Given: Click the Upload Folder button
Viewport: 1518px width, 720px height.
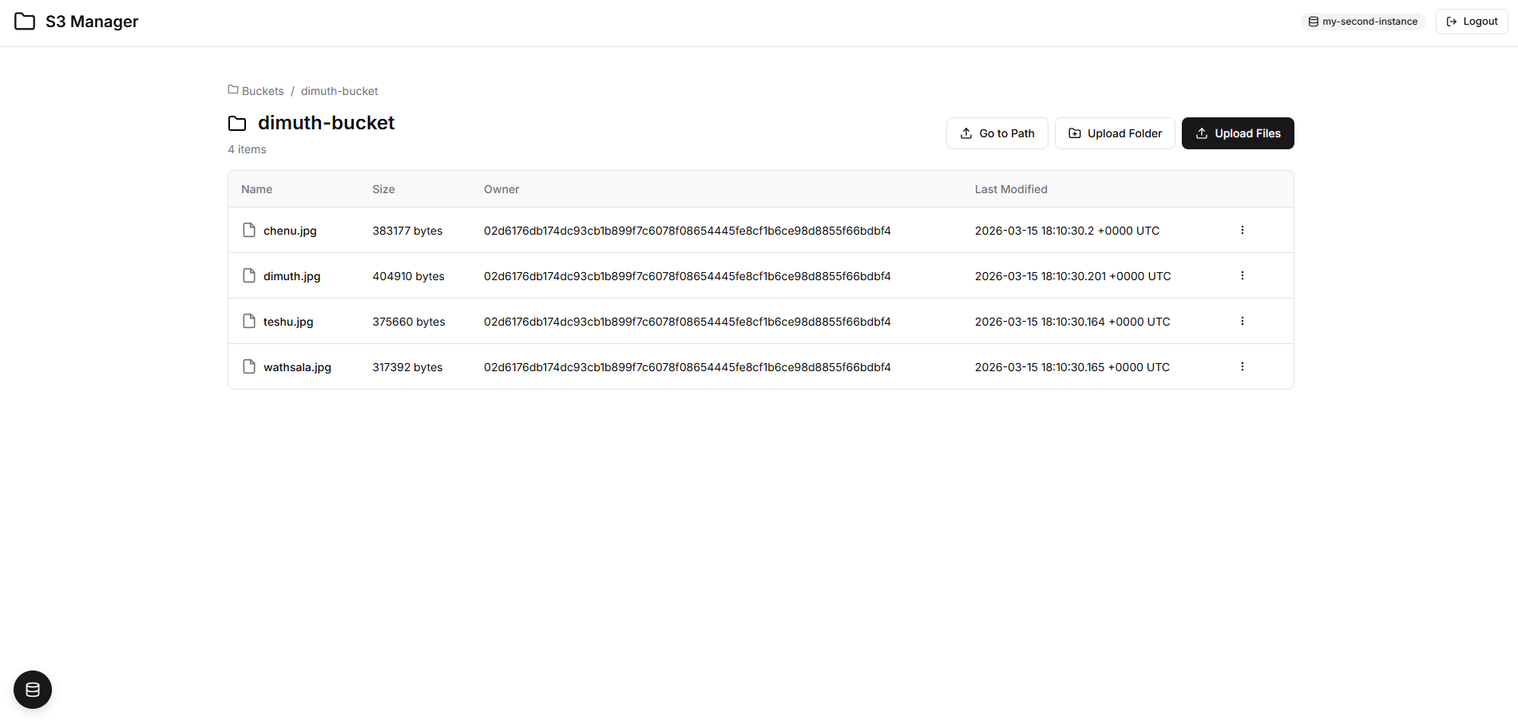Looking at the screenshot, I should tap(1115, 133).
